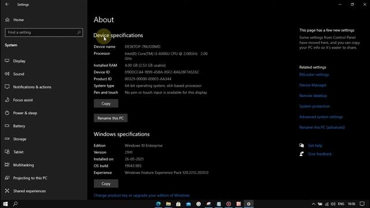Open the battery status tray icon
Image resolution: width=370 pixels, height=208 pixels.
click(320, 204)
